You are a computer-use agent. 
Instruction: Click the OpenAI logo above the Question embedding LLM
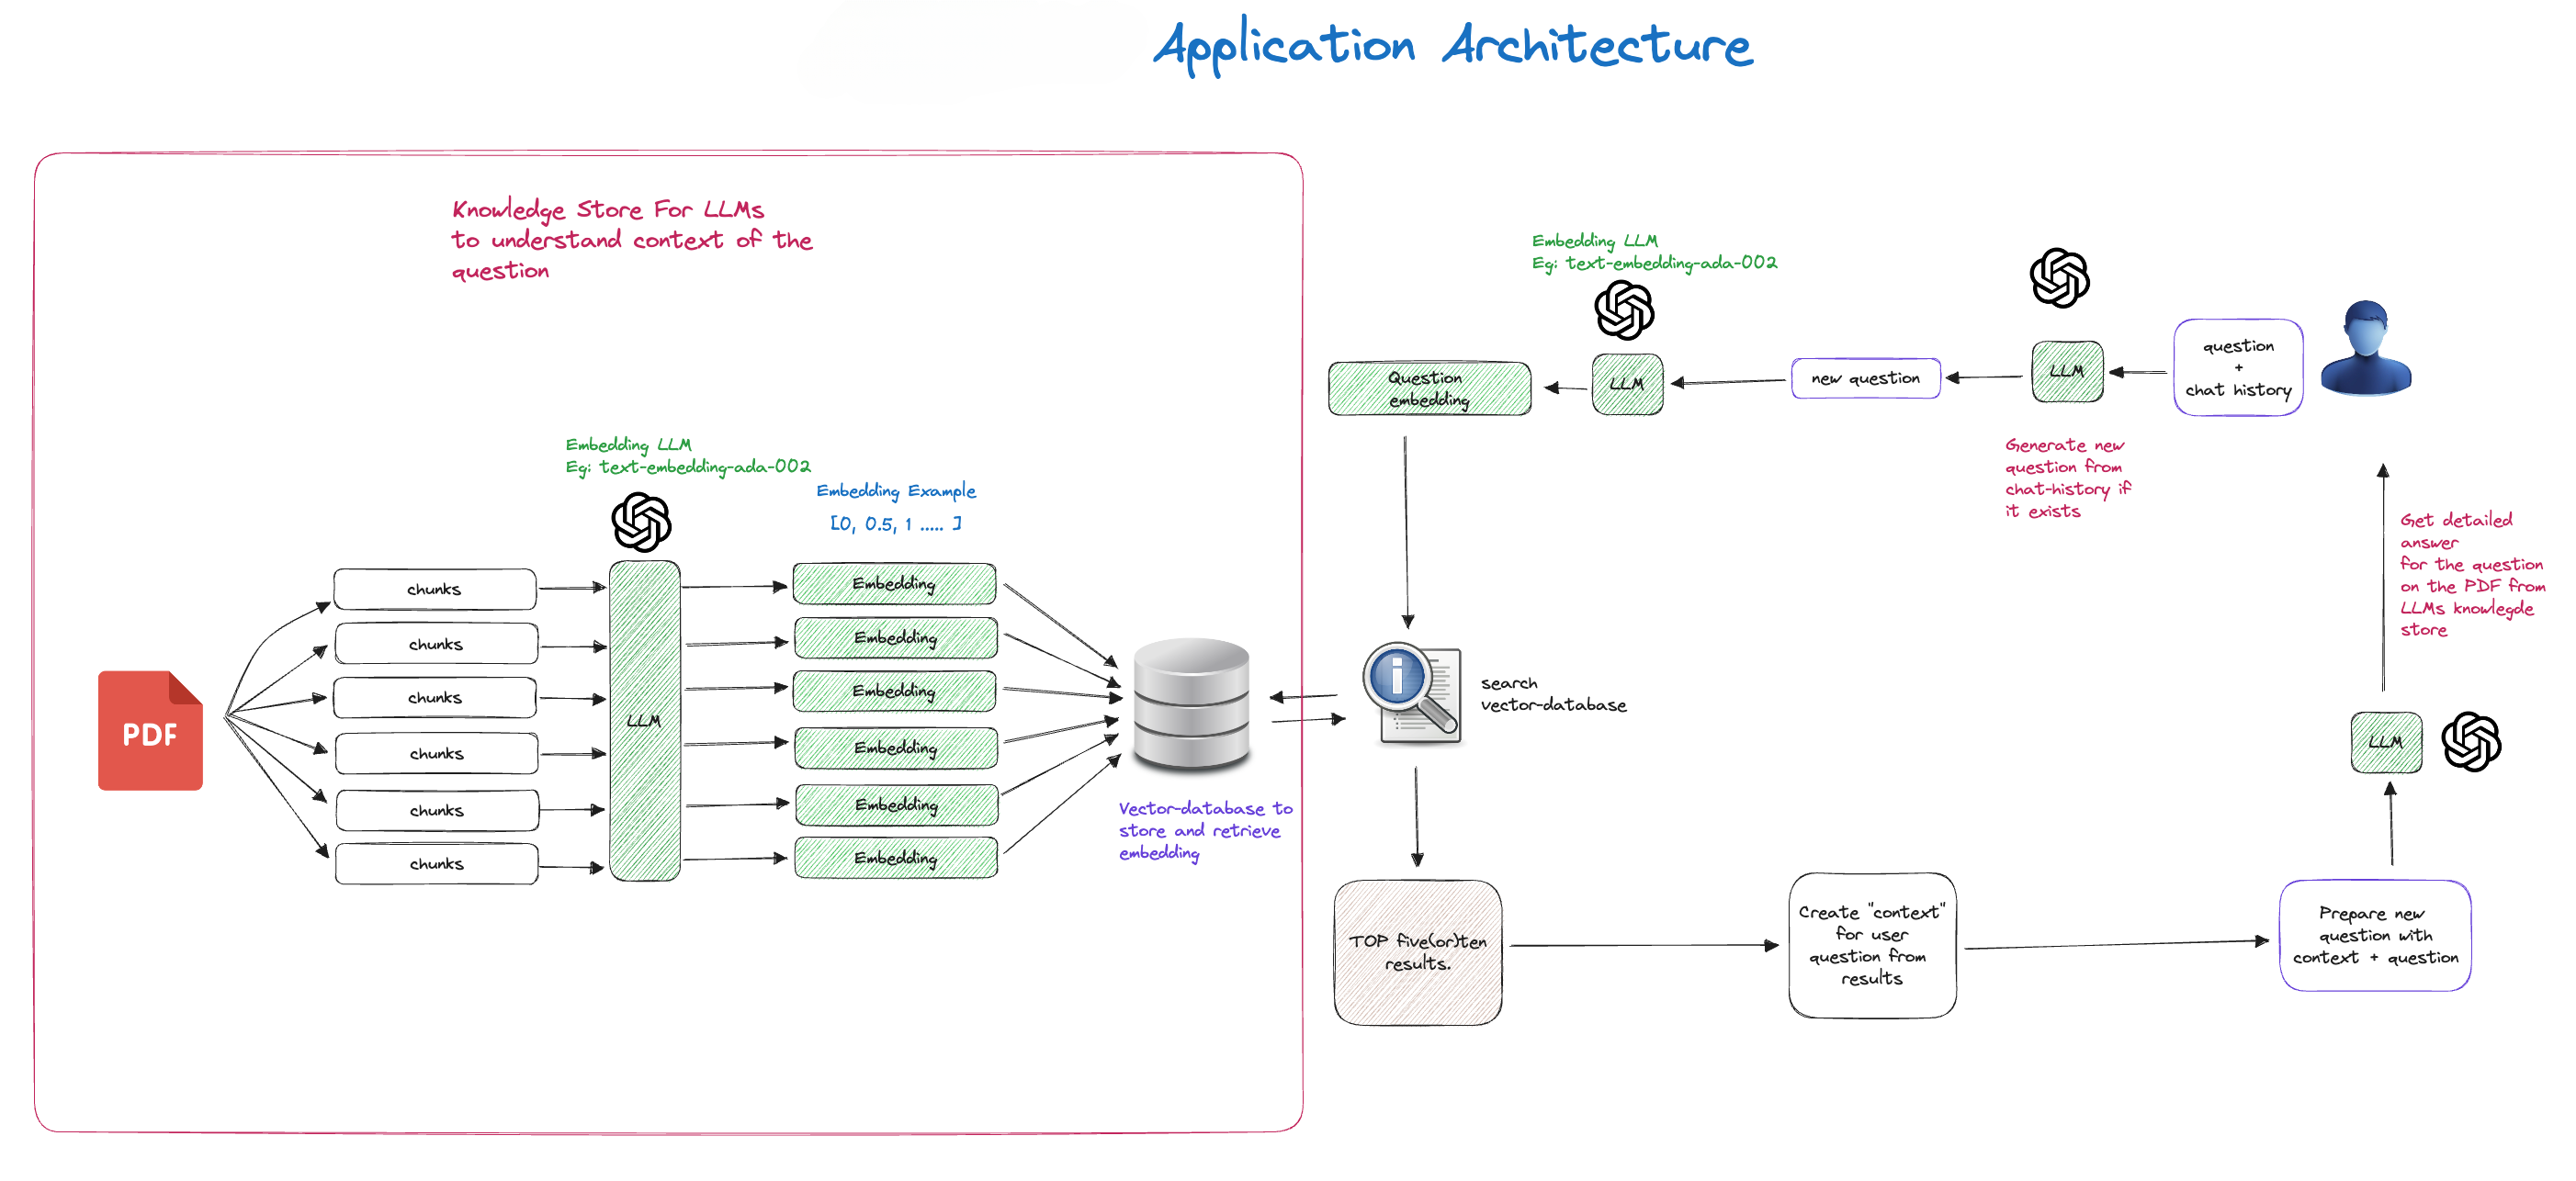pos(1624,310)
